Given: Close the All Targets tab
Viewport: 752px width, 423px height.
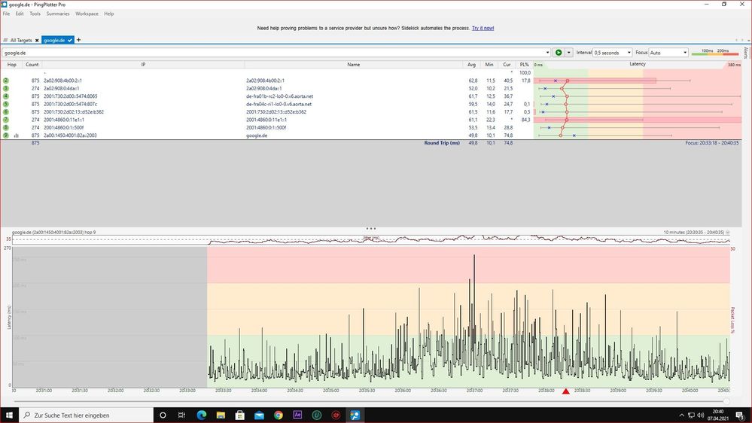Looking at the screenshot, I should [x=36, y=40].
